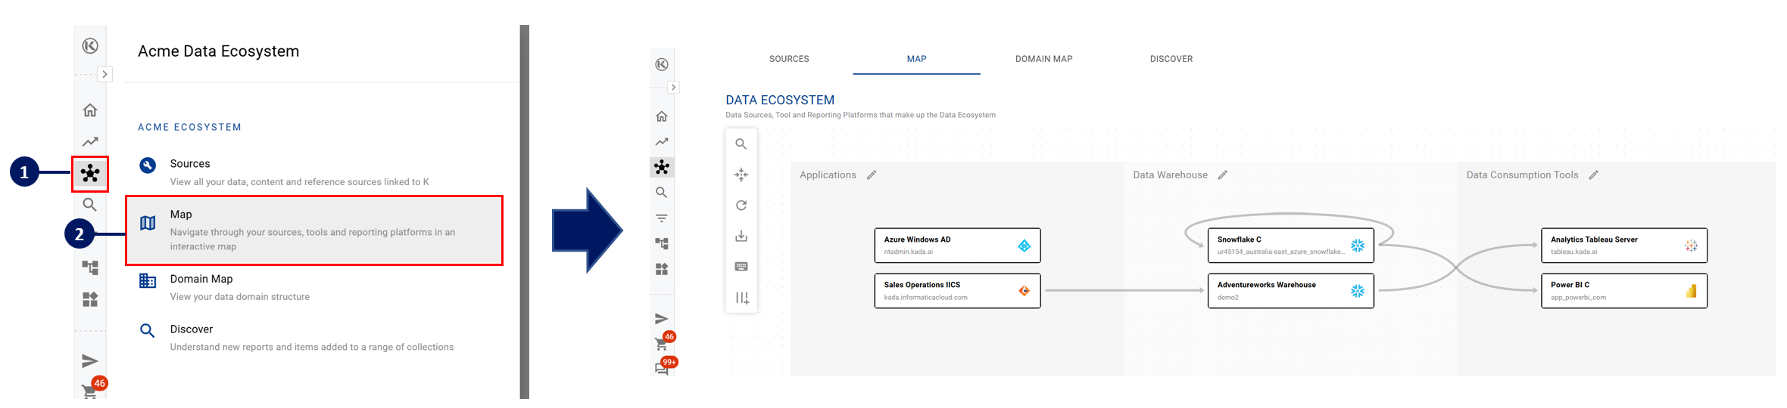Click the download icon in map toolbar
This screenshot has height=408, width=1787.
741,236
